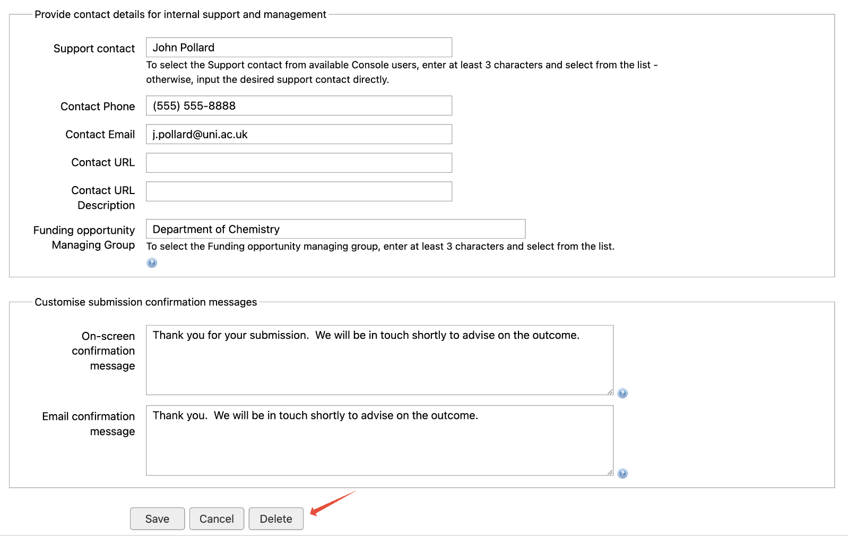Click the Contact Phone input field

pos(299,106)
